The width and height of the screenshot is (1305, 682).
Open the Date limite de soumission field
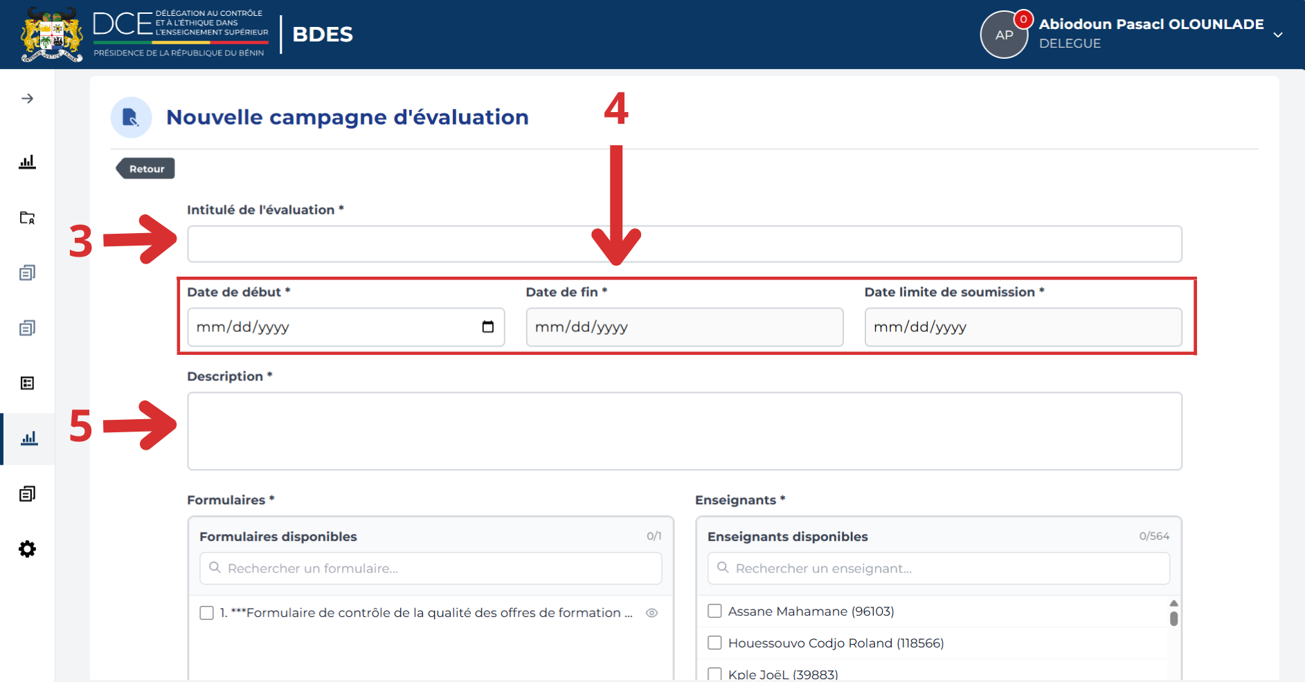1023,327
